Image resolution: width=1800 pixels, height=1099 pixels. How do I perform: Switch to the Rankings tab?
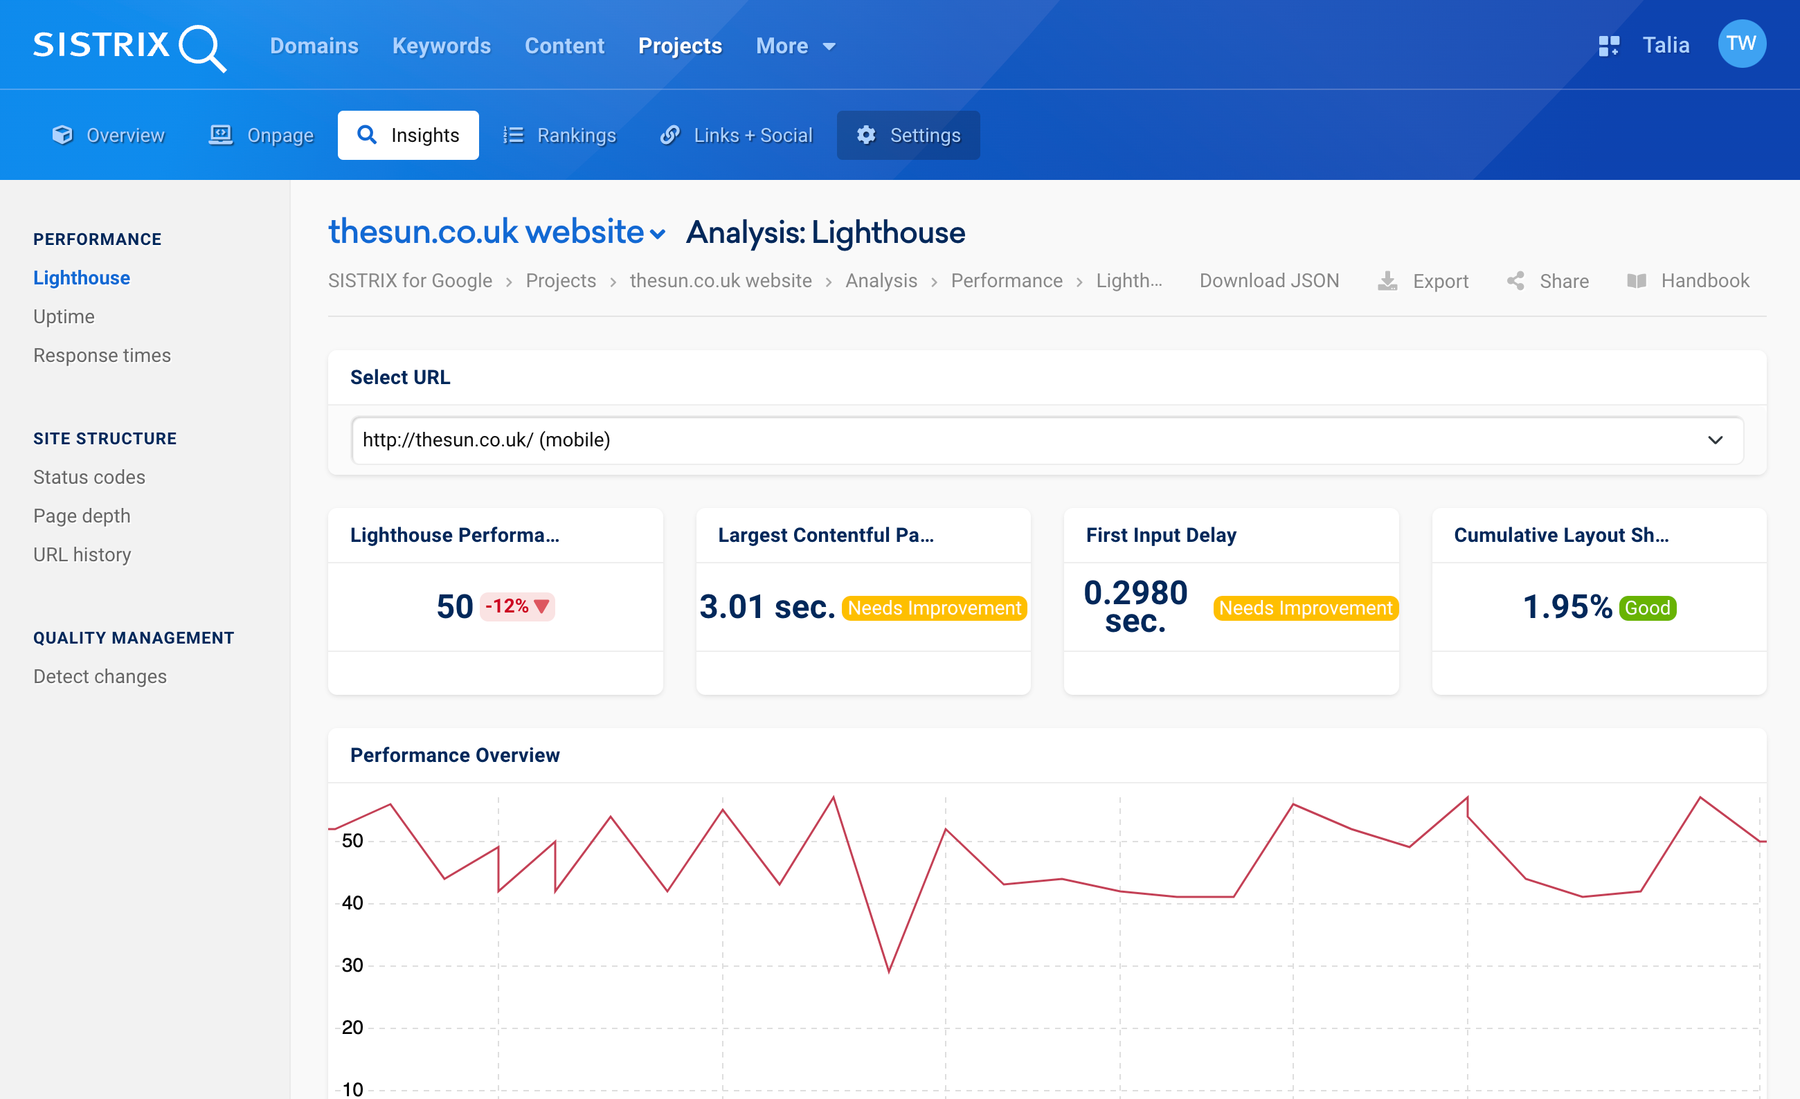pyautogui.click(x=559, y=135)
